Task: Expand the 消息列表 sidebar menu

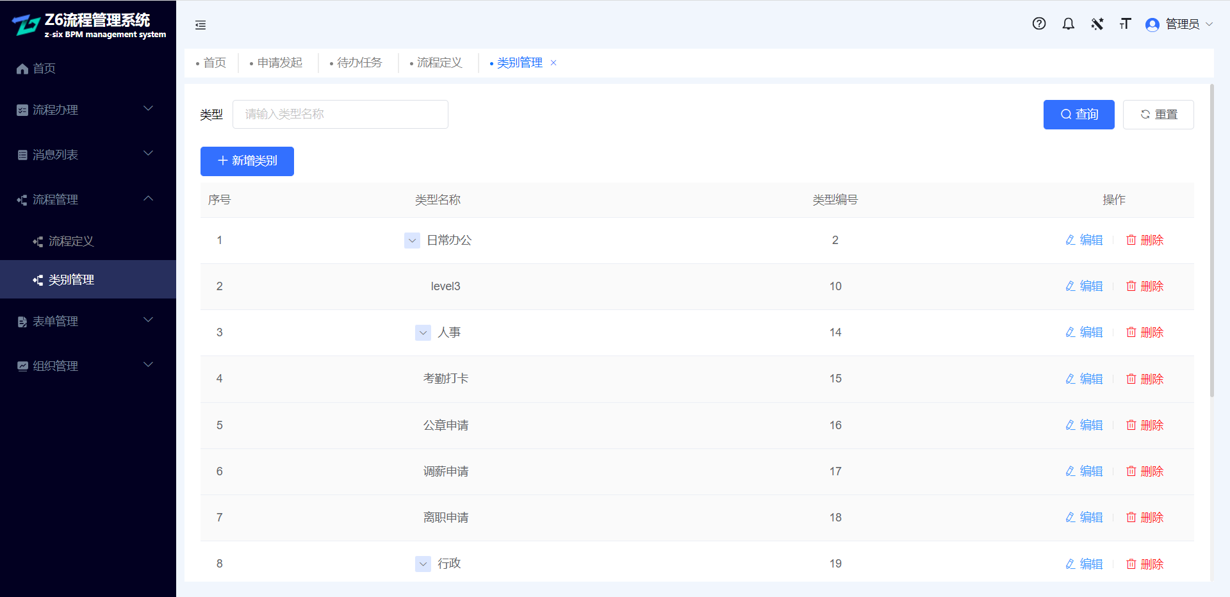Action: click(x=149, y=154)
